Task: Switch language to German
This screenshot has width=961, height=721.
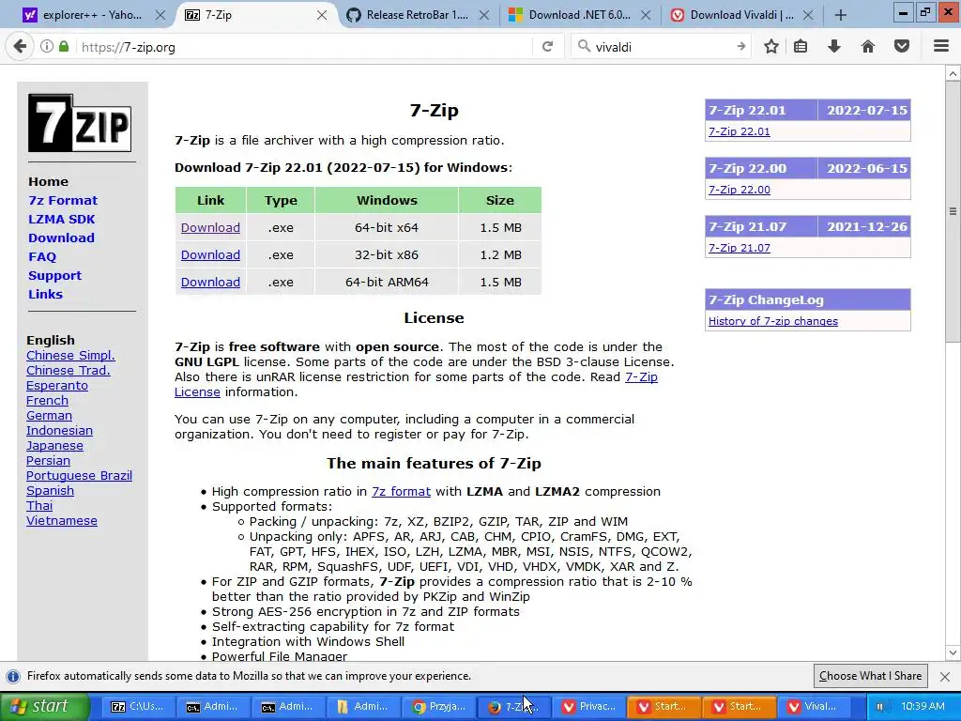Action: coord(49,416)
